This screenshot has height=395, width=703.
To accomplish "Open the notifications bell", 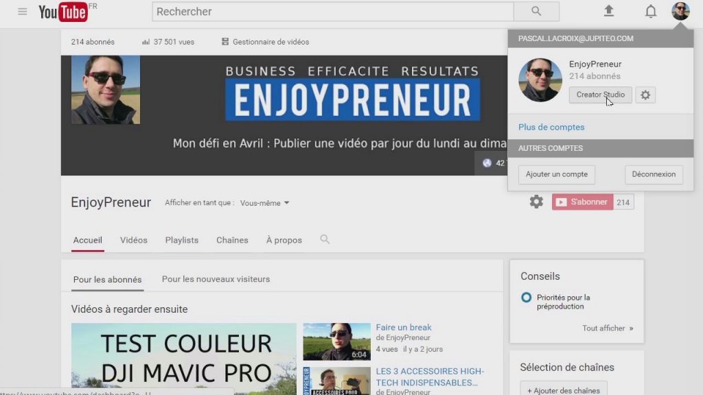I will click(651, 11).
